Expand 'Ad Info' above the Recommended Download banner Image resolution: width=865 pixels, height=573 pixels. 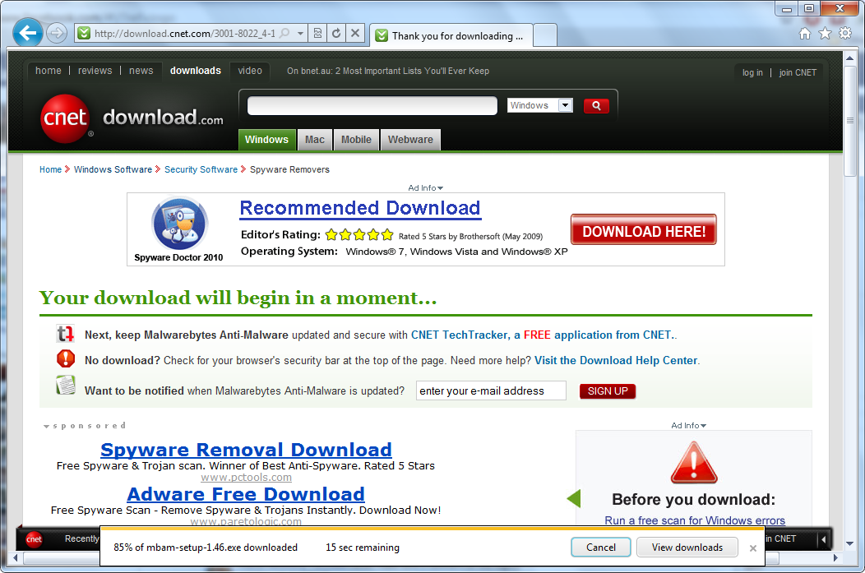425,188
